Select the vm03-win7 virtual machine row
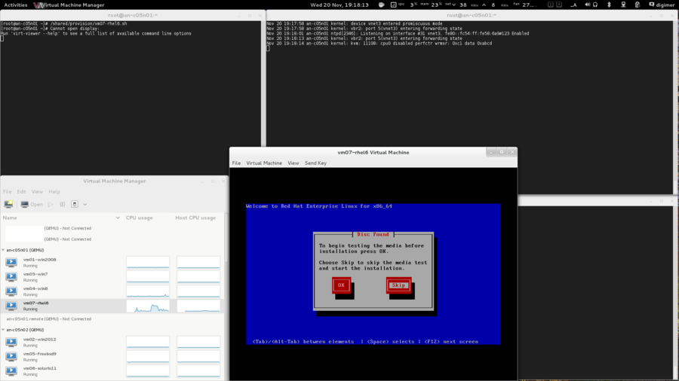The height and width of the screenshot is (381, 679). coord(112,277)
